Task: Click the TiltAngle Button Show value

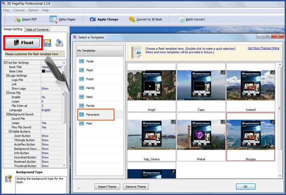Action: point(45,140)
